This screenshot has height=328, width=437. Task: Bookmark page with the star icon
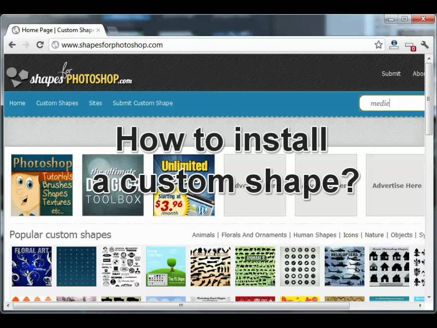378,45
